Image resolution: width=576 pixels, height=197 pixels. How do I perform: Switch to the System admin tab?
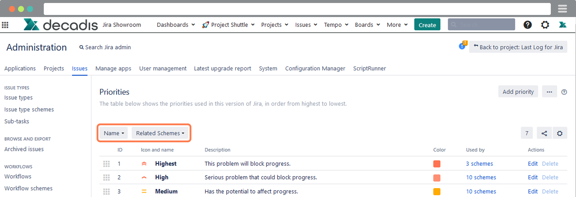(x=268, y=68)
